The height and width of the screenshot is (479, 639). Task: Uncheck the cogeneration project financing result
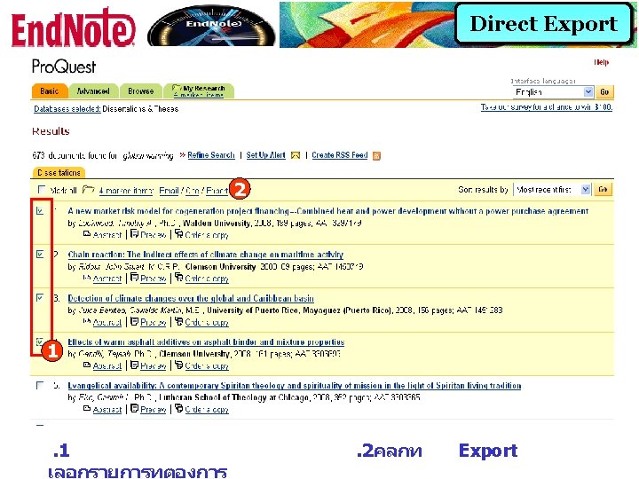tap(40, 210)
